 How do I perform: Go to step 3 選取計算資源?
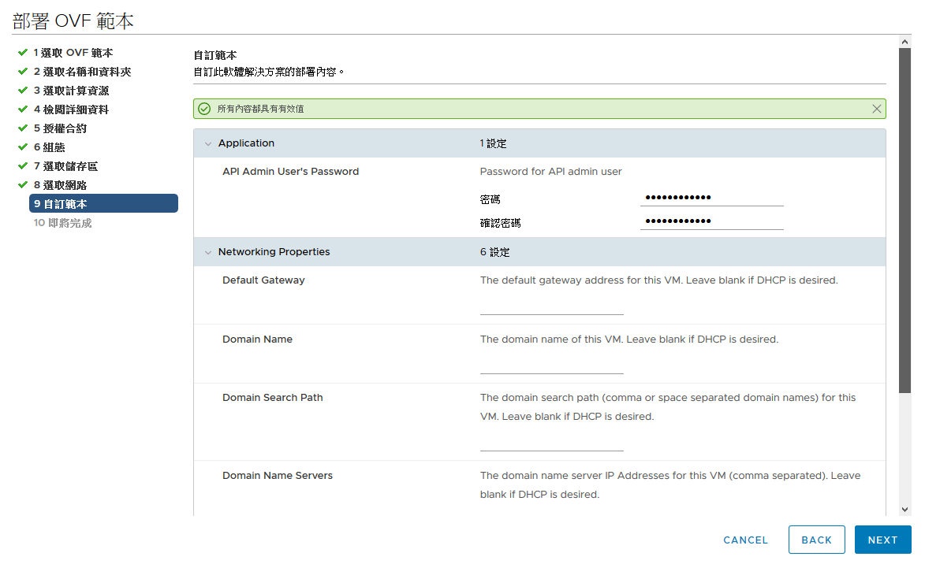click(71, 91)
